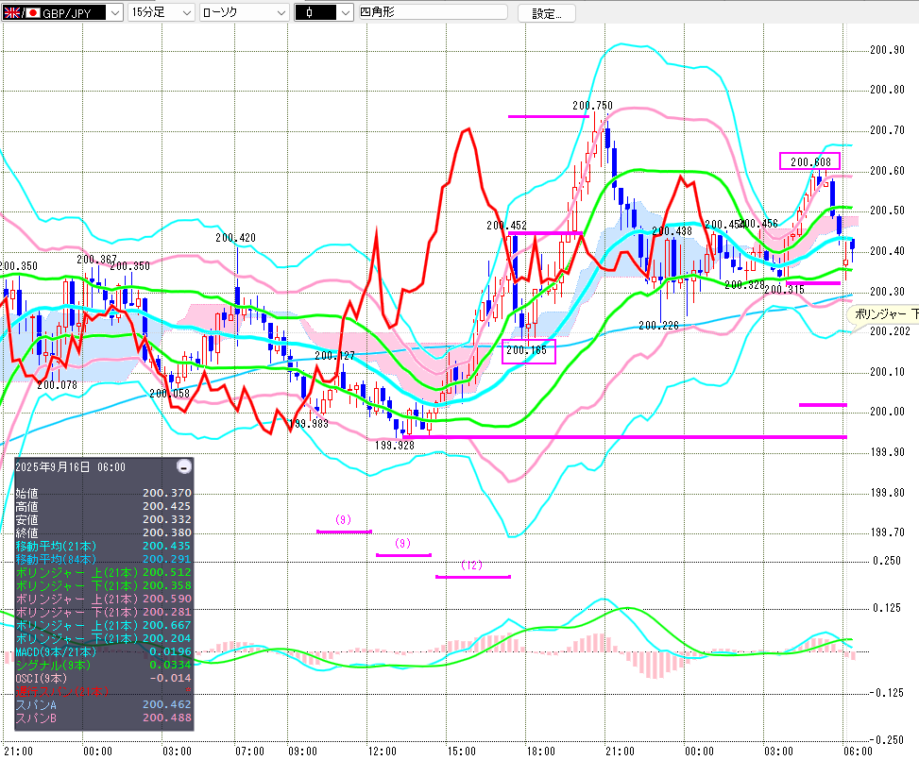
Task: Click the MACD(9本/21本) row
Action: [103, 651]
